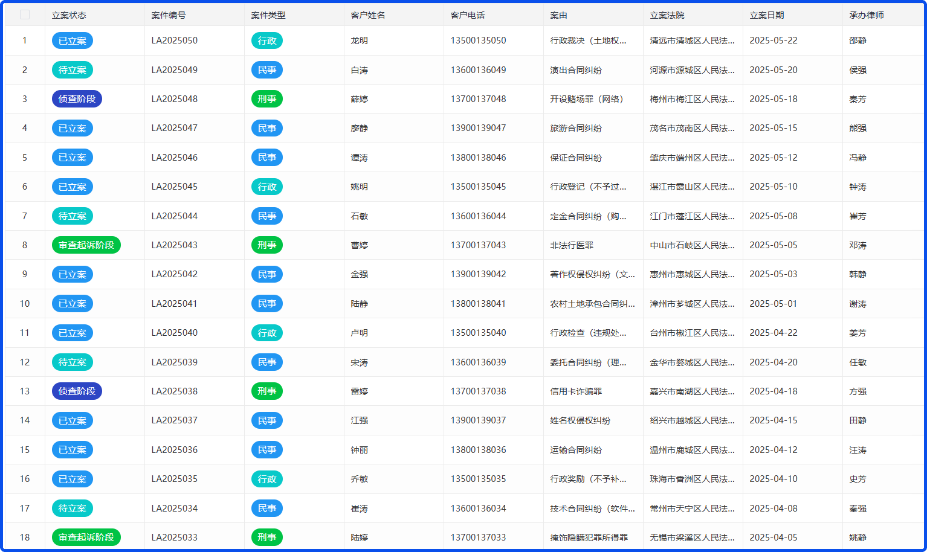
Task: Click filing date 2025-05-01
Action: 774,304
